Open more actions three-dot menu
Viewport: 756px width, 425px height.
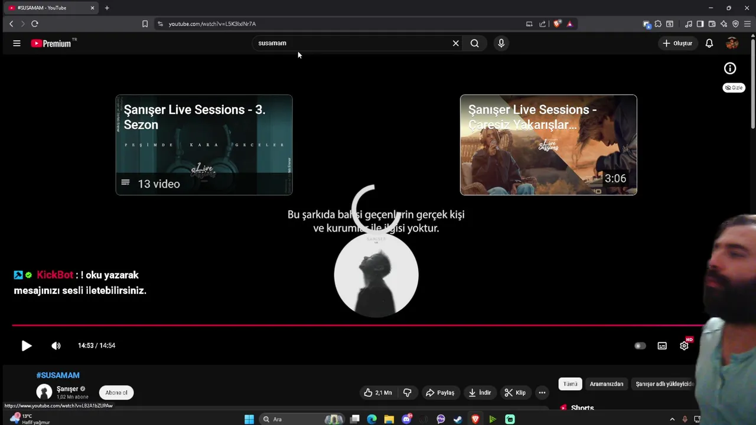click(542, 393)
